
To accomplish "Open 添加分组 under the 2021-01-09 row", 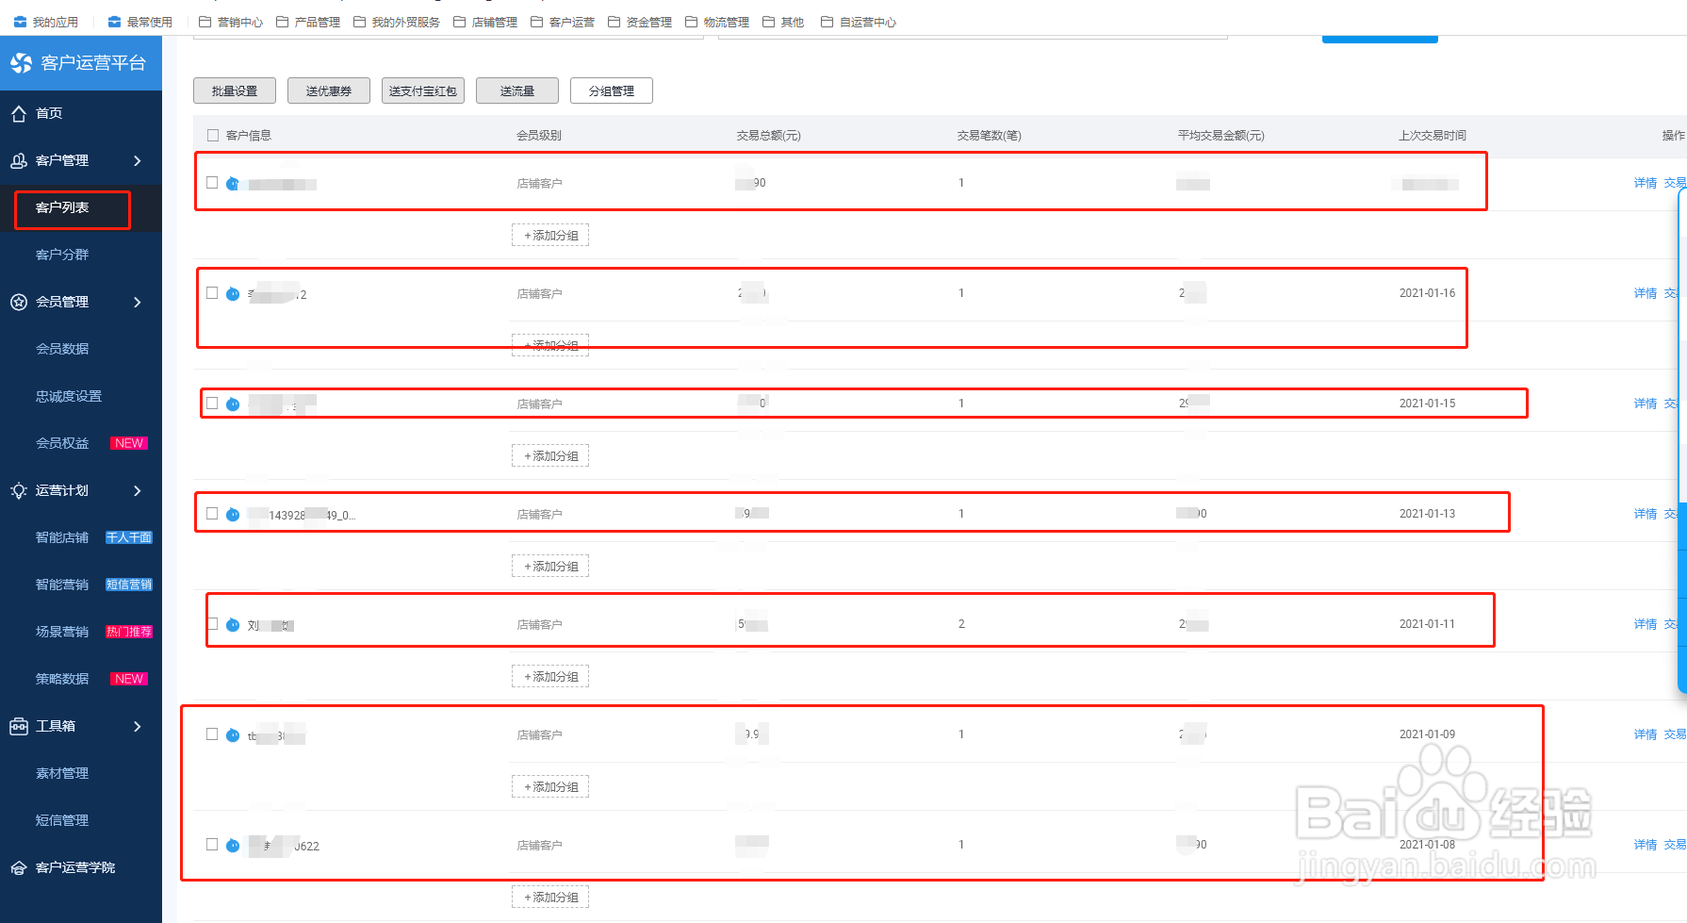I will click(550, 787).
